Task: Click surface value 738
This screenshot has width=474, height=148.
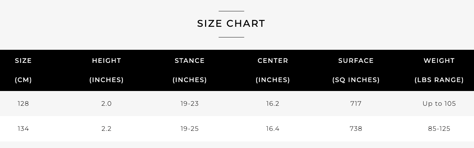Action: [x=356, y=129]
